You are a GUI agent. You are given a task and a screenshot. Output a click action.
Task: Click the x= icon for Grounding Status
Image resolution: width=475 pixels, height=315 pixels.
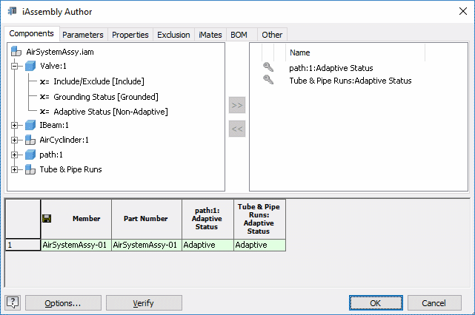click(x=44, y=97)
